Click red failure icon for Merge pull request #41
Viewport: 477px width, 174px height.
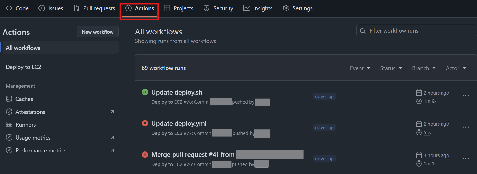pyautogui.click(x=145, y=154)
